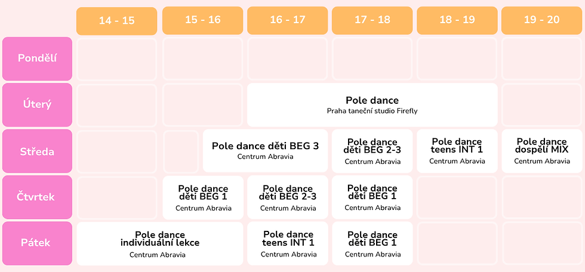Select the 15 - 16 time slot header
Screen dimensions: 585x272
202,20
